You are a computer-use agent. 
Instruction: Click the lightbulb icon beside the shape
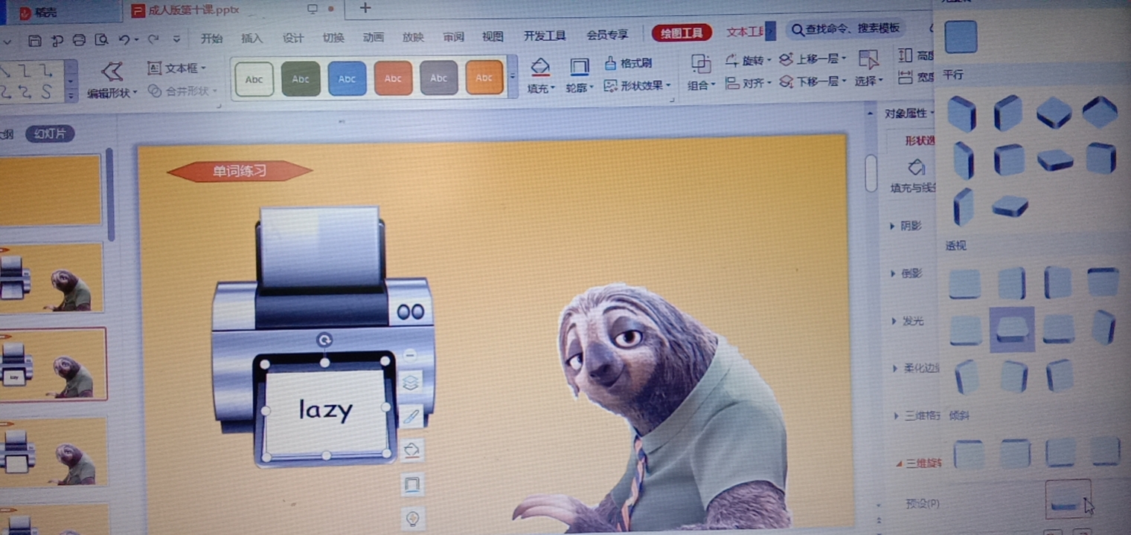click(412, 518)
